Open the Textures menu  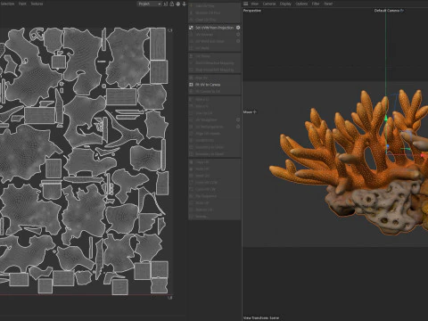coord(37,4)
